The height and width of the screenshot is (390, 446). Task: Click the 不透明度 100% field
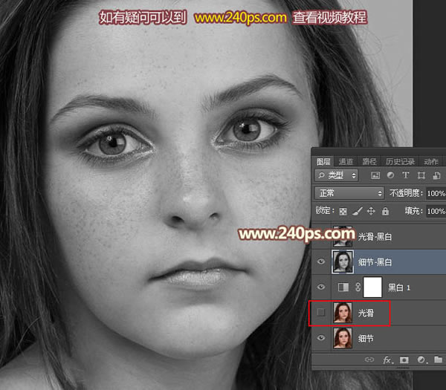pyautogui.click(x=436, y=194)
